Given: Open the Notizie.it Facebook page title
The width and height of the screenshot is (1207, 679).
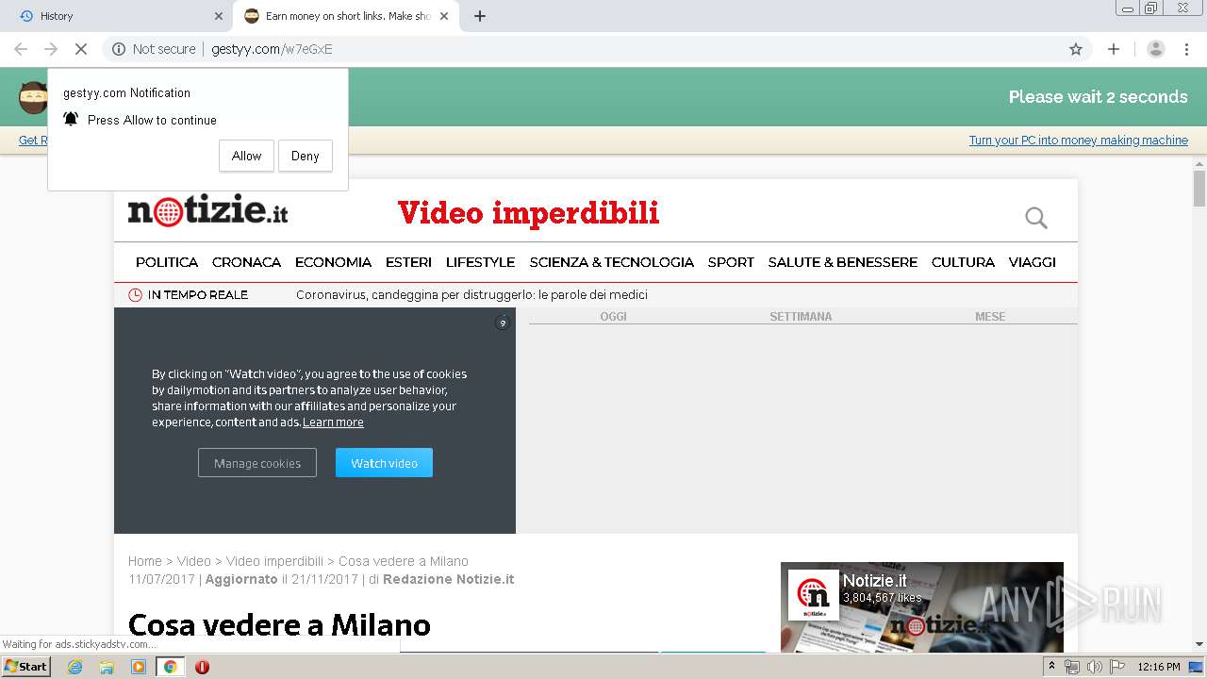Looking at the screenshot, I should (875, 581).
